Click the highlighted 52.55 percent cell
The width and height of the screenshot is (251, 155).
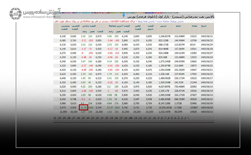click(83, 108)
